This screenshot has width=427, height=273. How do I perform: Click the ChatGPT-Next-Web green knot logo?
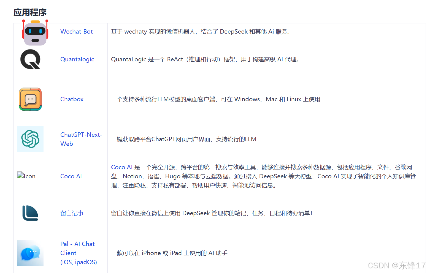30,139
